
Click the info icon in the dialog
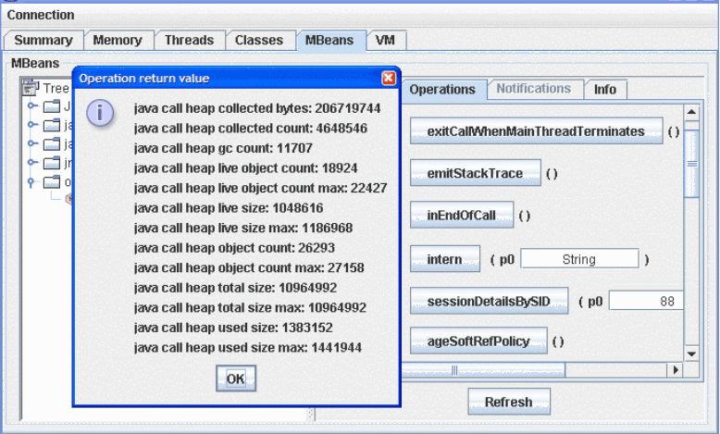tap(100, 113)
